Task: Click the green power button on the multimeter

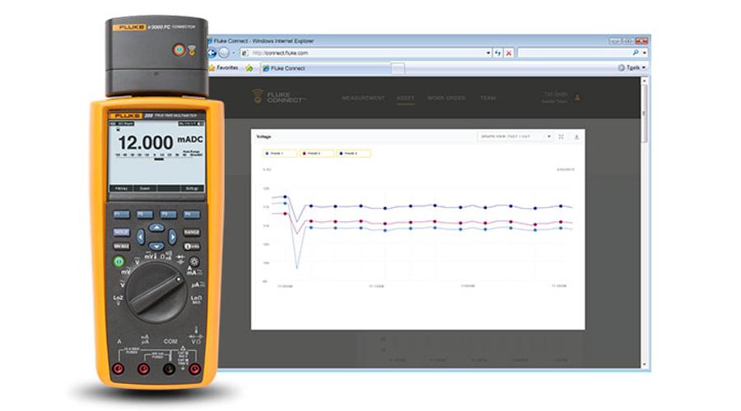Action: coord(119,261)
